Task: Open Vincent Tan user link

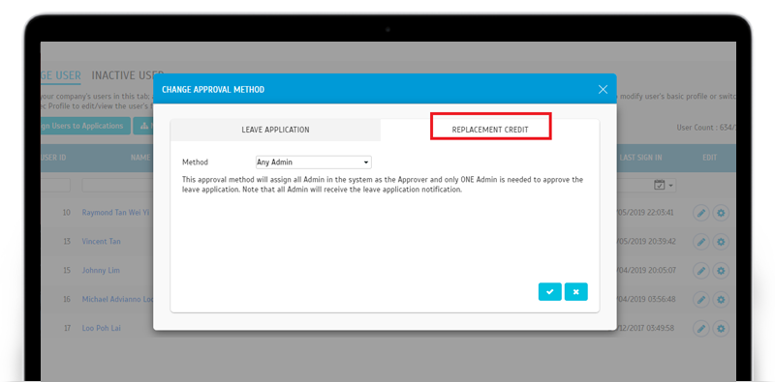Action: (x=102, y=242)
